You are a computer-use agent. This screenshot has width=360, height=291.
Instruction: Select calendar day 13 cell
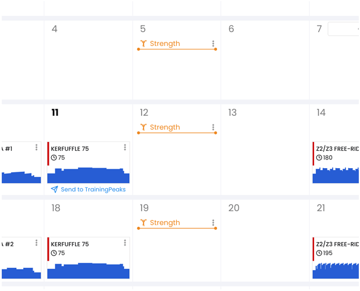[x=265, y=150]
